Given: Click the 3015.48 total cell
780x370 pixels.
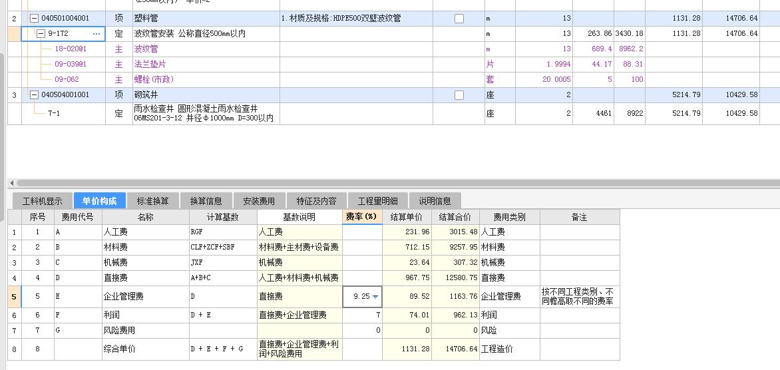Looking at the screenshot, I should (455, 232).
